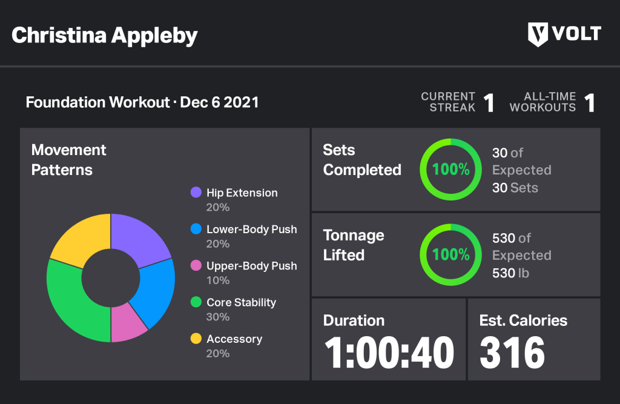The image size is (620, 404).
Task: Click the Christina Appleby name header
Action: 105,35
